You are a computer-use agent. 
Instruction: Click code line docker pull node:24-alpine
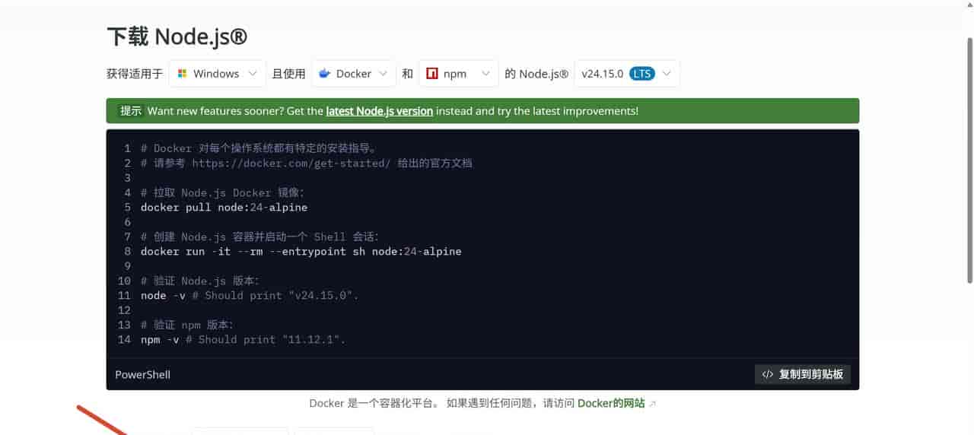click(x=224, y=207)
